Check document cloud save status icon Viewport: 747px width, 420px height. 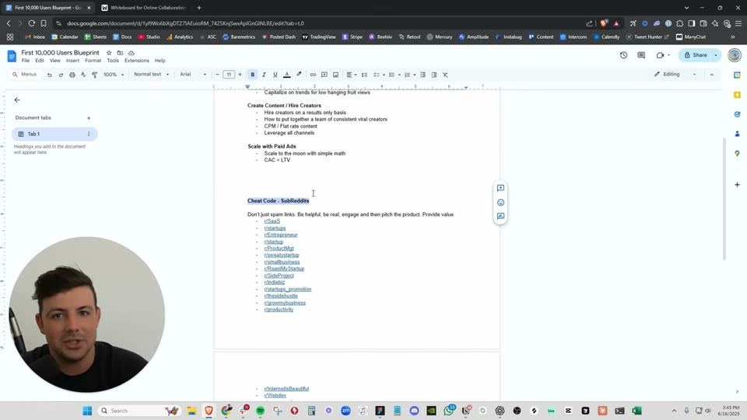click(x=132, y=53)
